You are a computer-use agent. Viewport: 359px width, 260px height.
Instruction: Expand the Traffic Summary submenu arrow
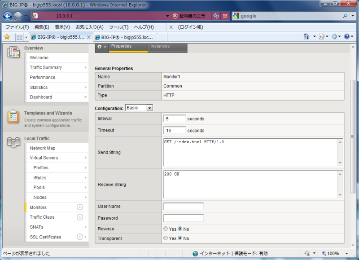click(x=85, y=67)
